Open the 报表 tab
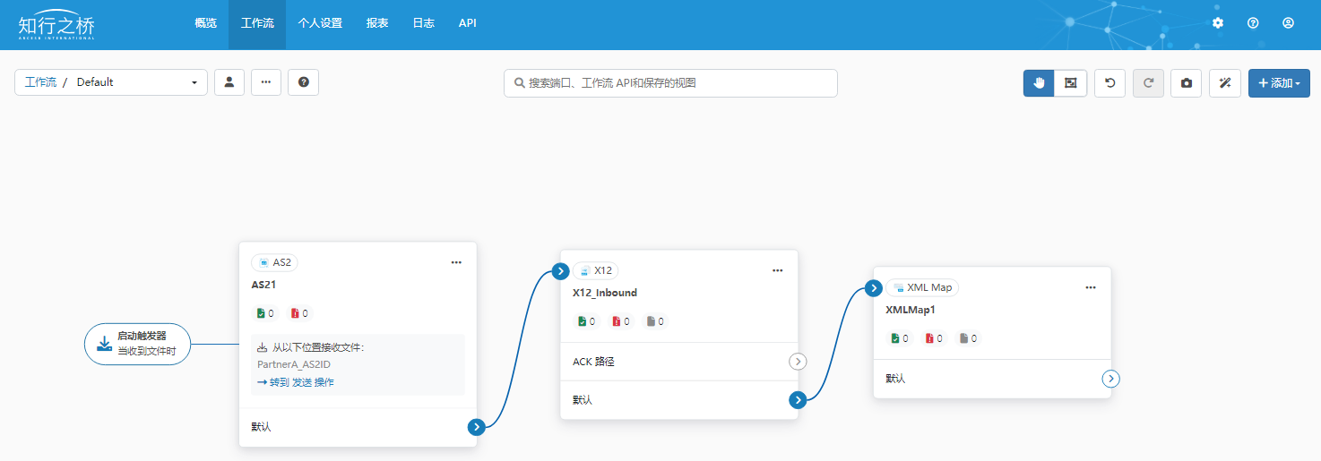1321x461 pixels. pyautogui.click(x=377, y=23)
